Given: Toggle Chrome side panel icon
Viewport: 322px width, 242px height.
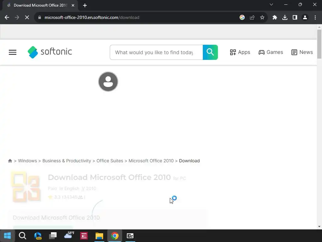Looking at the screenshot, I should (x=295, y=18).
